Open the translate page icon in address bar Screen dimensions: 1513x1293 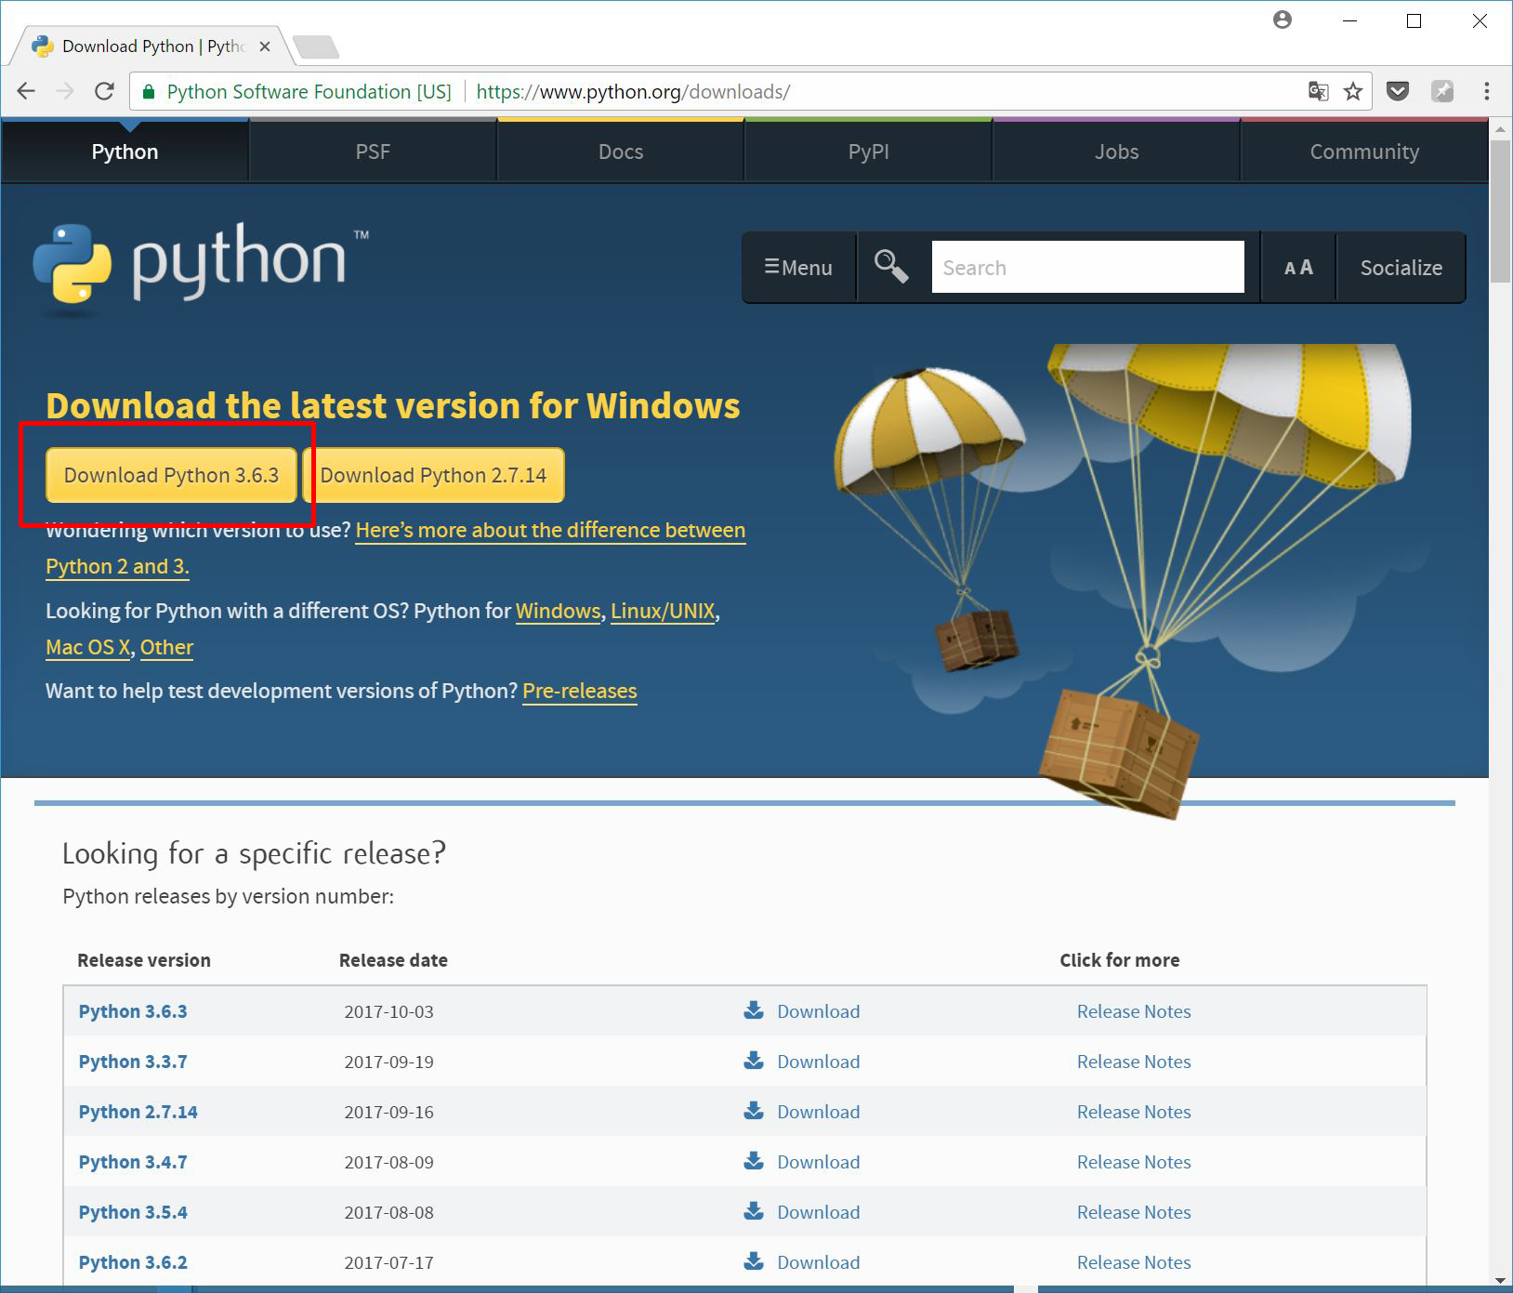(x=1318, y=91)
